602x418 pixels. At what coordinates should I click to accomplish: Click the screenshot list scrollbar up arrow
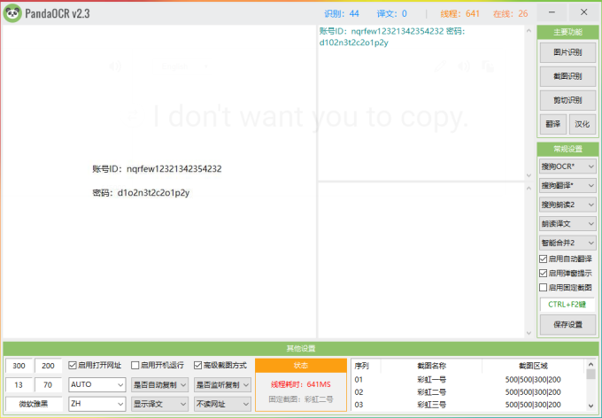[590, 364]
